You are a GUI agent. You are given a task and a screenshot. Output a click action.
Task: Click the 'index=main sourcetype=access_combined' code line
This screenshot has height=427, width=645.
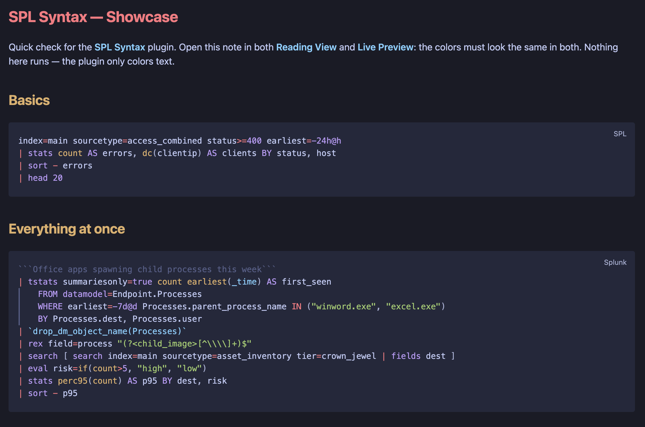coord(180,141)
